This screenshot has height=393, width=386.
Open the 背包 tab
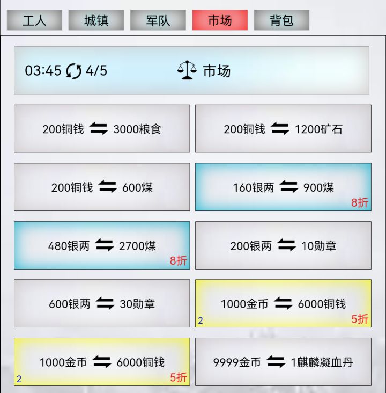pos(281,20)
